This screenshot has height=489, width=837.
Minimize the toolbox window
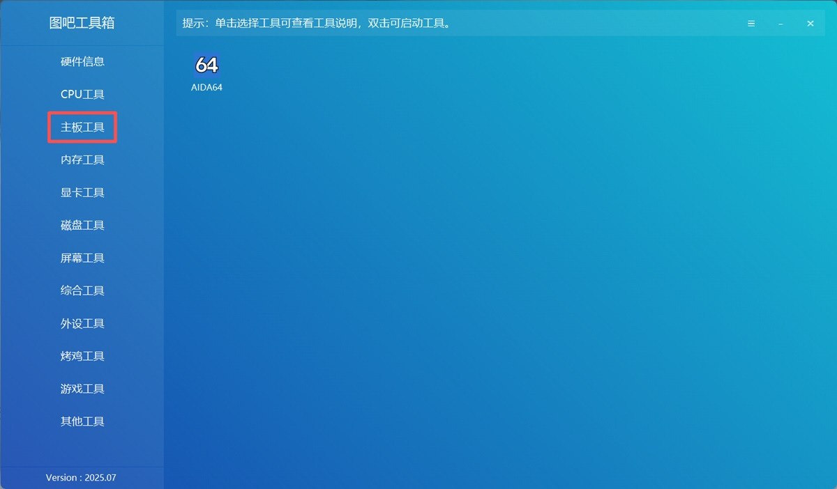(781, 23)
